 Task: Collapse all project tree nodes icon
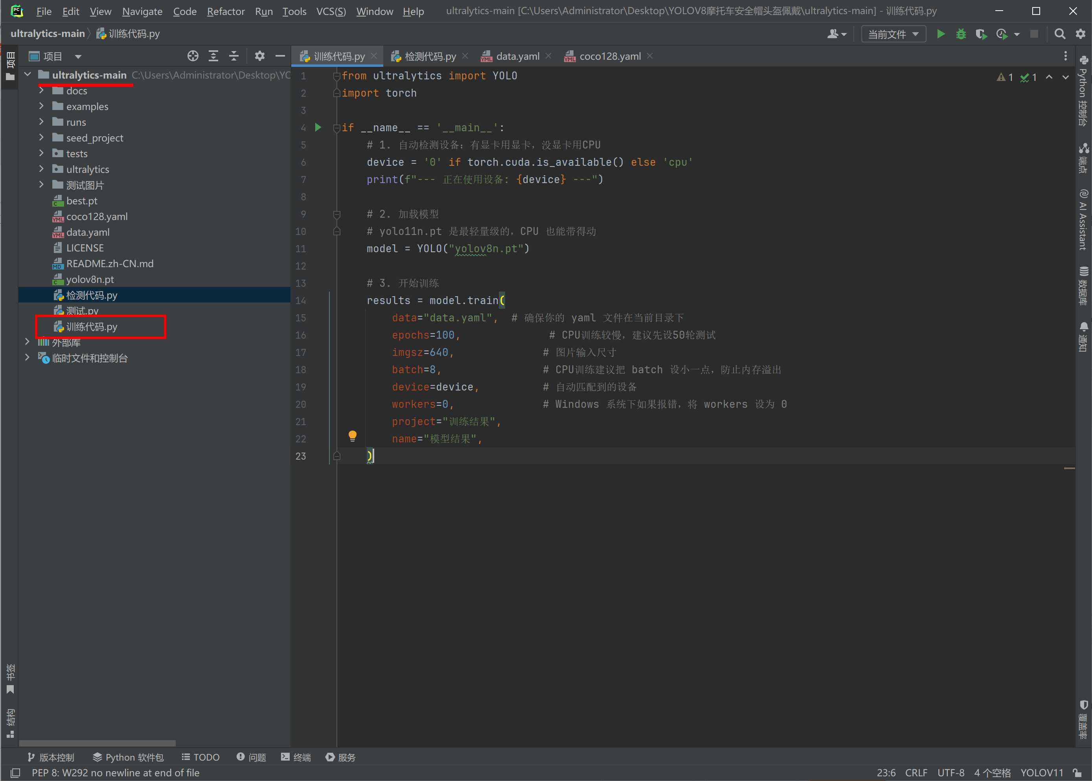(x=234, y=56)
